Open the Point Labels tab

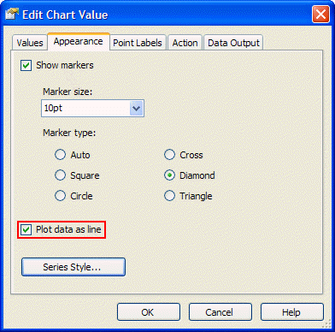[x=138, y=43]
